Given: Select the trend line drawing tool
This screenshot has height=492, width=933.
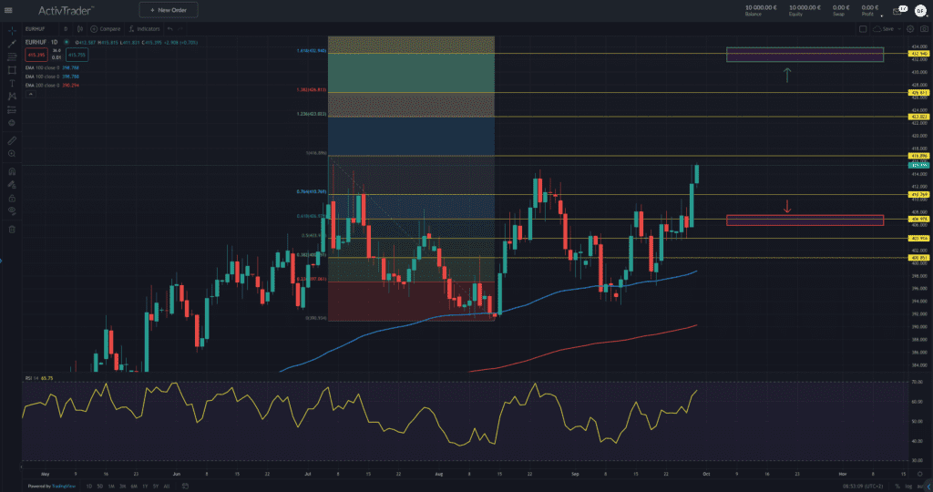Looking at the screenshot, I should point(12,43).
